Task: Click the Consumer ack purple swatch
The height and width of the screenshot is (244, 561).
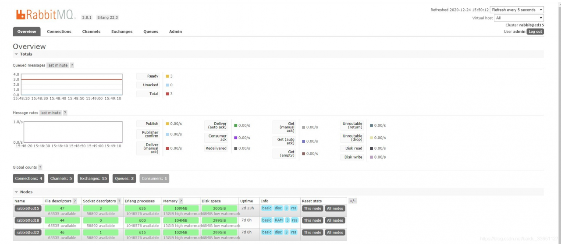Action: (x=235, y=138)
